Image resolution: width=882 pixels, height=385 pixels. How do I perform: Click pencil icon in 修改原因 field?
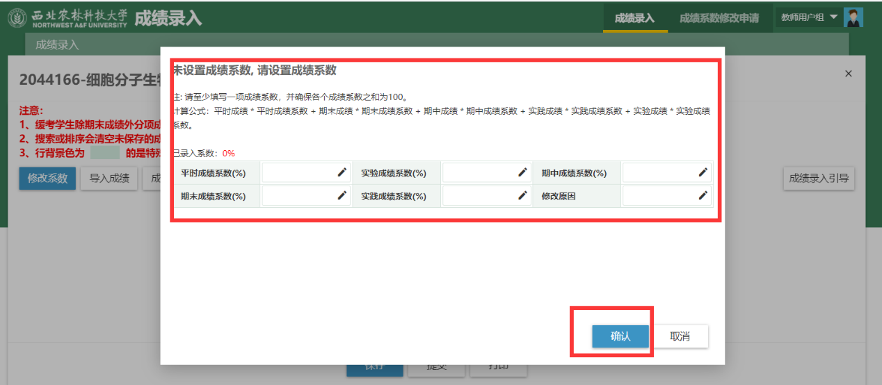(703, 196)
